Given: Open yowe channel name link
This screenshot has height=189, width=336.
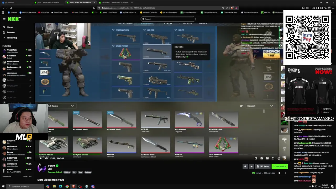Looking at the screenshot, I should (x=51, y=166).
